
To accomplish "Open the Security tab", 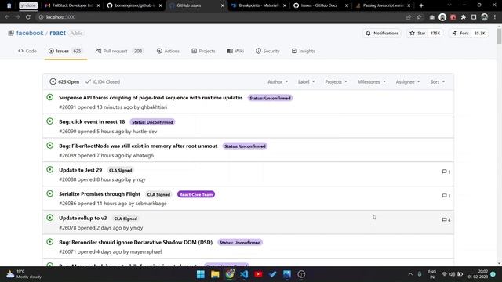I will 267,51.
